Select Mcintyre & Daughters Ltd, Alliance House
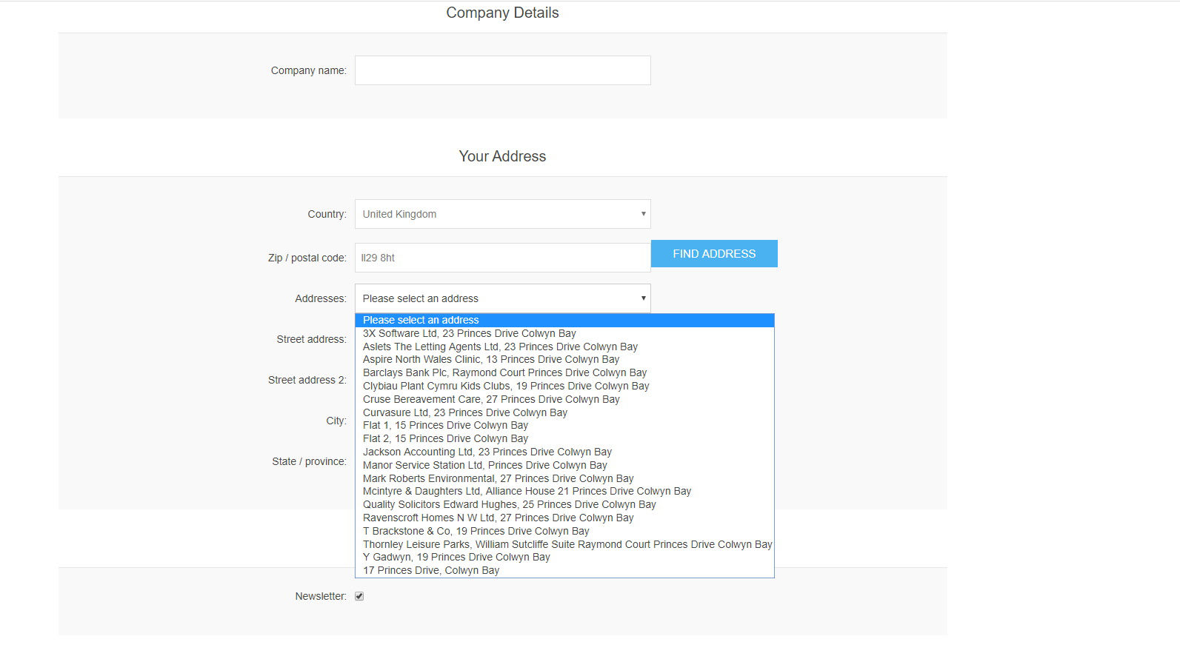1180x659 pixels. pos(564,491)
